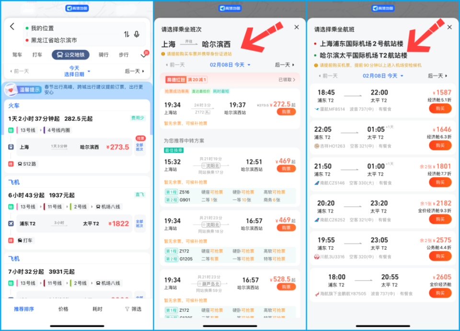This screenshot has height=331, width=460.
Task: Select the 步行 walking tab
Action: [x=124, y=55]
